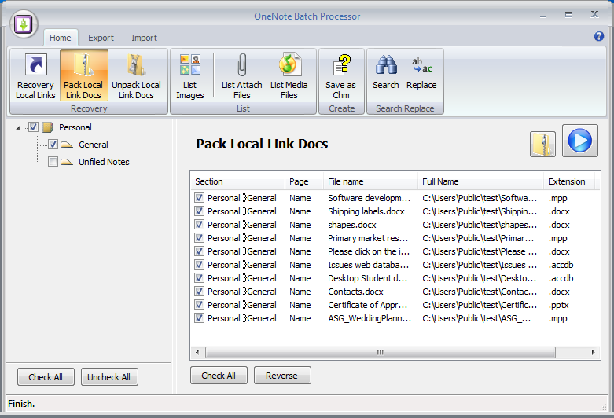Click the Reverse button
This screenshot has height=418, width=614.
pyautogui.click(x=282, y=376)
